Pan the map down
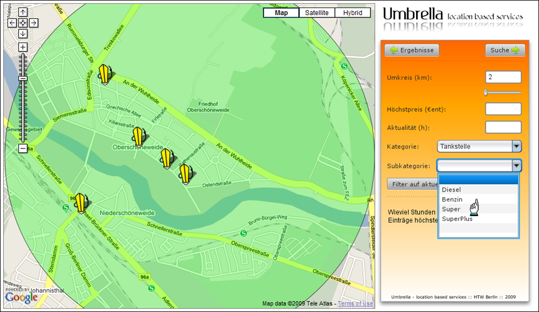539x312 pixels. (22, 34)
